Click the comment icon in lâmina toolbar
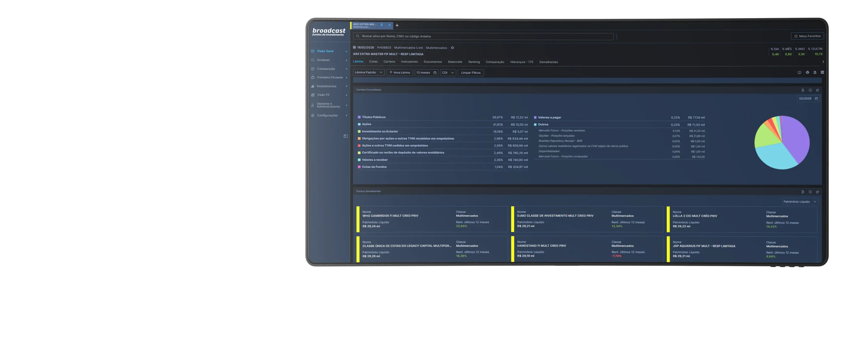The width and height of the screenshot is (847, 338). pos(799,72)
